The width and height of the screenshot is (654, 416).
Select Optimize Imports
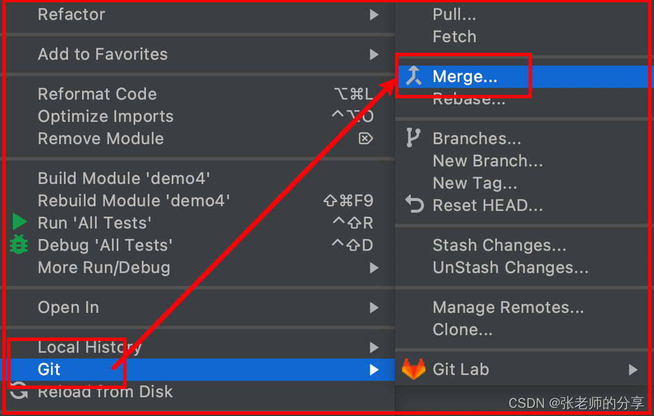[x=105, y=117]
